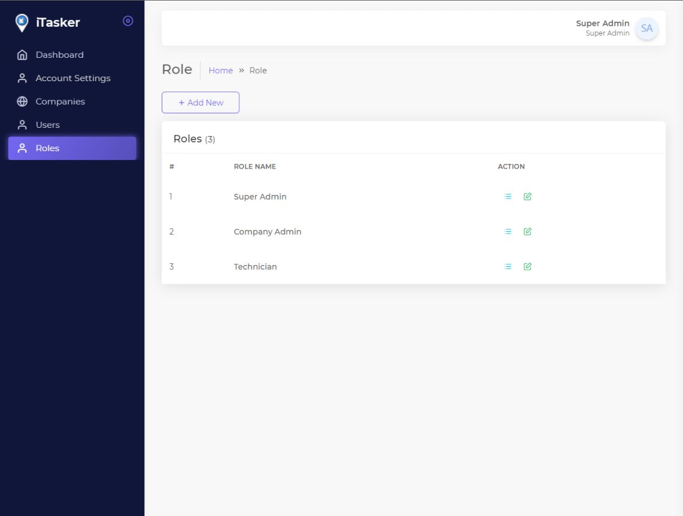Click the ROLE NAME column header
This screenshot has height=516, width=683.
pos(255,166)
